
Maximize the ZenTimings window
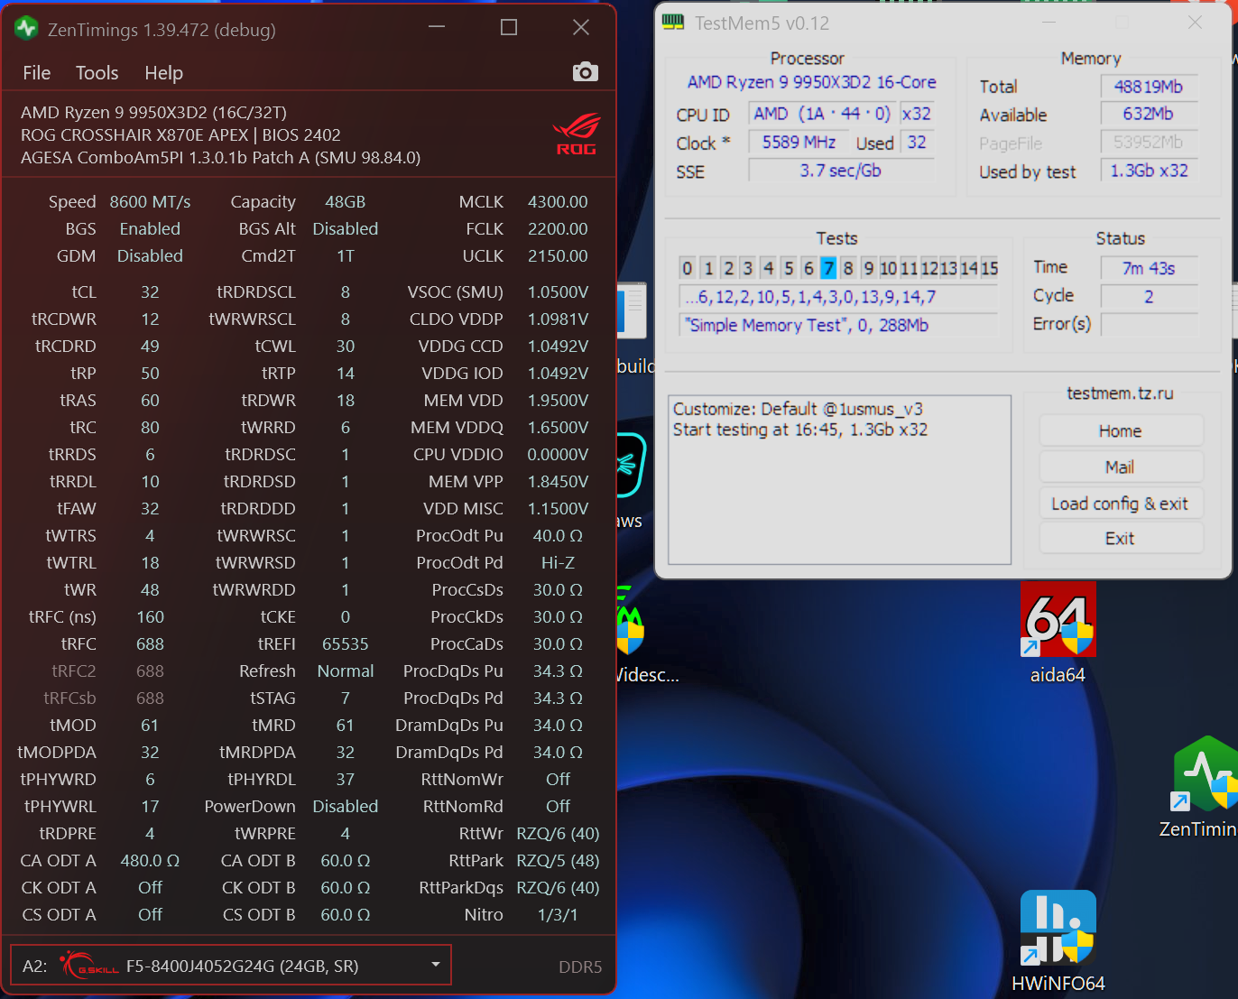pos(509,28)
